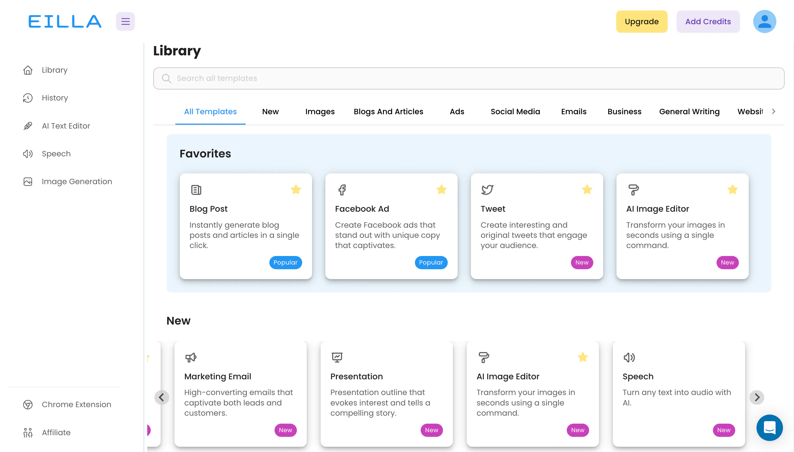Open the chat support bubble
This screenshot has width=794, height=452.
click(769, 428)
